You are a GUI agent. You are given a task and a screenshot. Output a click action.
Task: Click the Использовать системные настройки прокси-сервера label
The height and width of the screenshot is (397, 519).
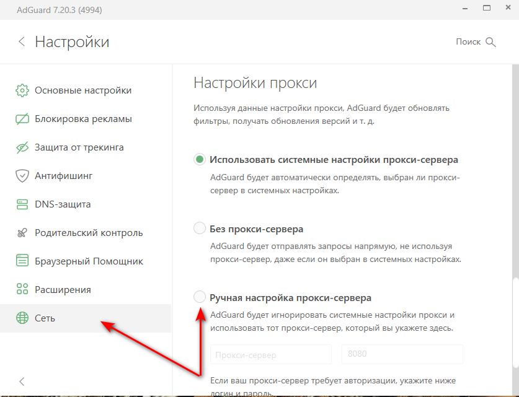coord(334,160)
